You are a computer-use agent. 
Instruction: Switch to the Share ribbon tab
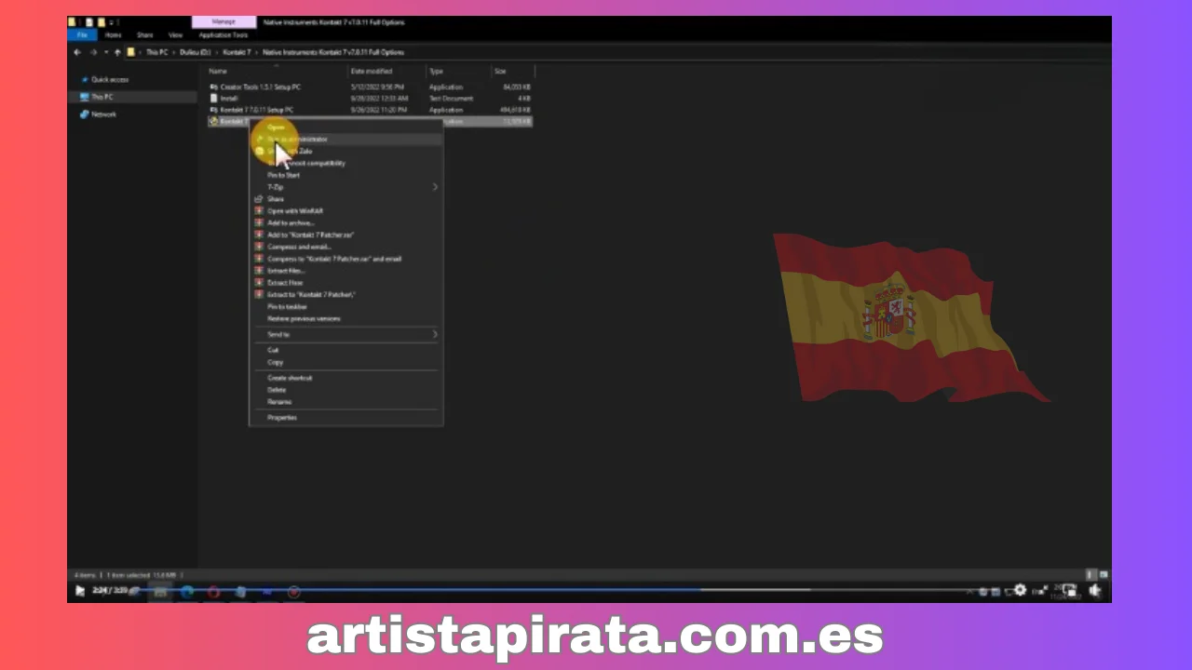(x=144, y=34)
